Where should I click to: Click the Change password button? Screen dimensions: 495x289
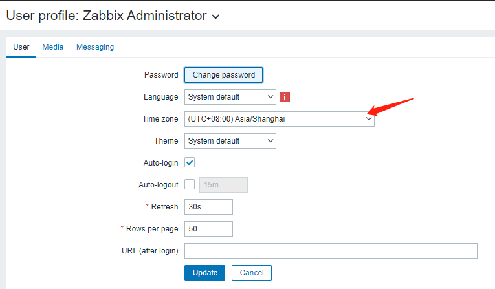click(x=224, y=75)
